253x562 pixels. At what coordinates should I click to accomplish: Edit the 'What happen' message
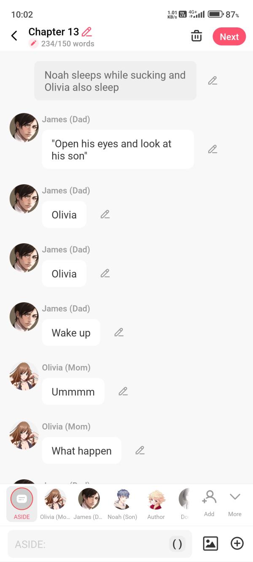(x=140, y=450)
